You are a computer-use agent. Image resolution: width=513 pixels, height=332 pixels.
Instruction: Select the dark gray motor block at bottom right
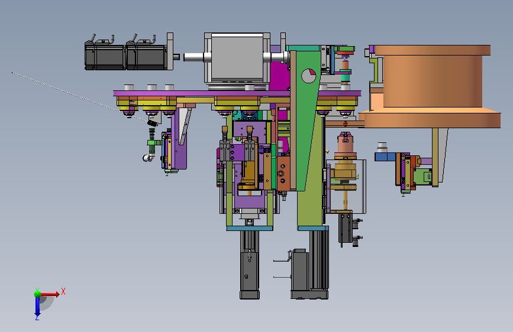[x=299, y=272]
